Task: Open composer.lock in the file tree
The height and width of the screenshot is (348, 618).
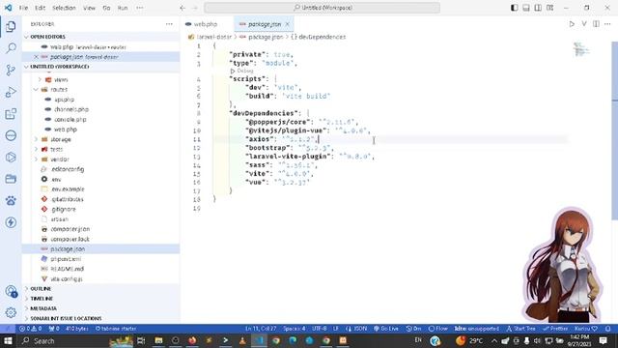Action: pyautogui.click(x=70, y=239)
